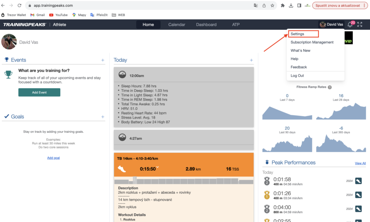370x222 pixels.
Task: Click the share page icon in address bar
Action: [264, 5]
